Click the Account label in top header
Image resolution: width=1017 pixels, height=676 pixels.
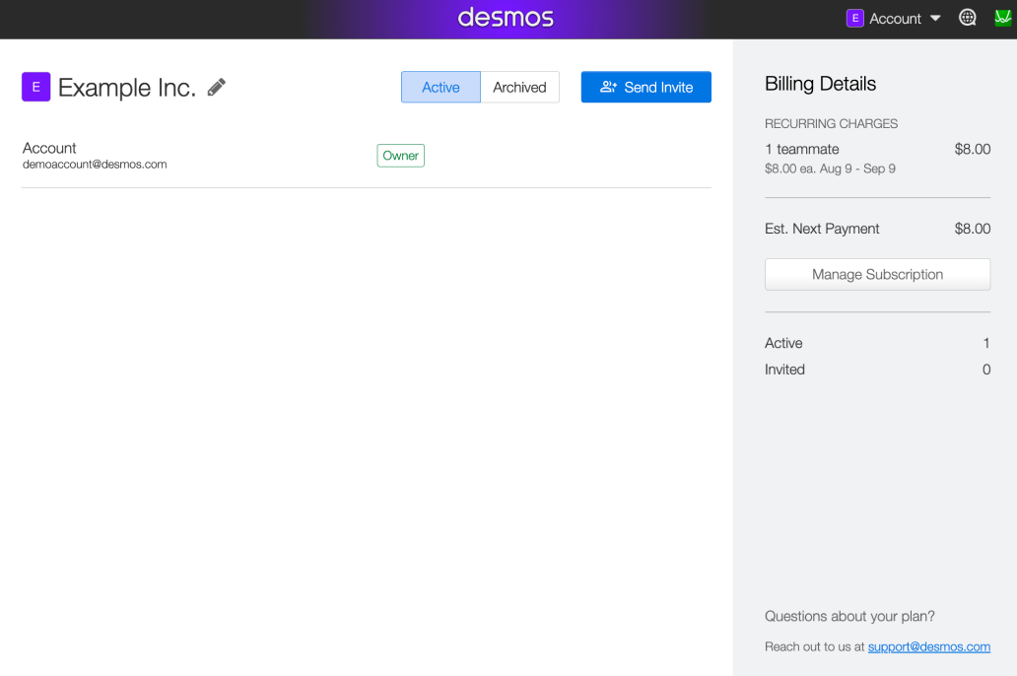point(895,19)
